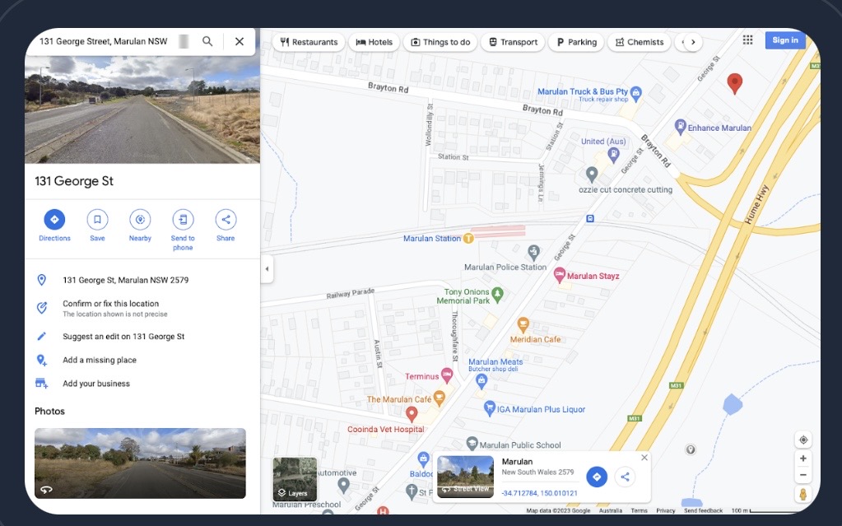Click Send to phone icon

(x=183, y=220)
